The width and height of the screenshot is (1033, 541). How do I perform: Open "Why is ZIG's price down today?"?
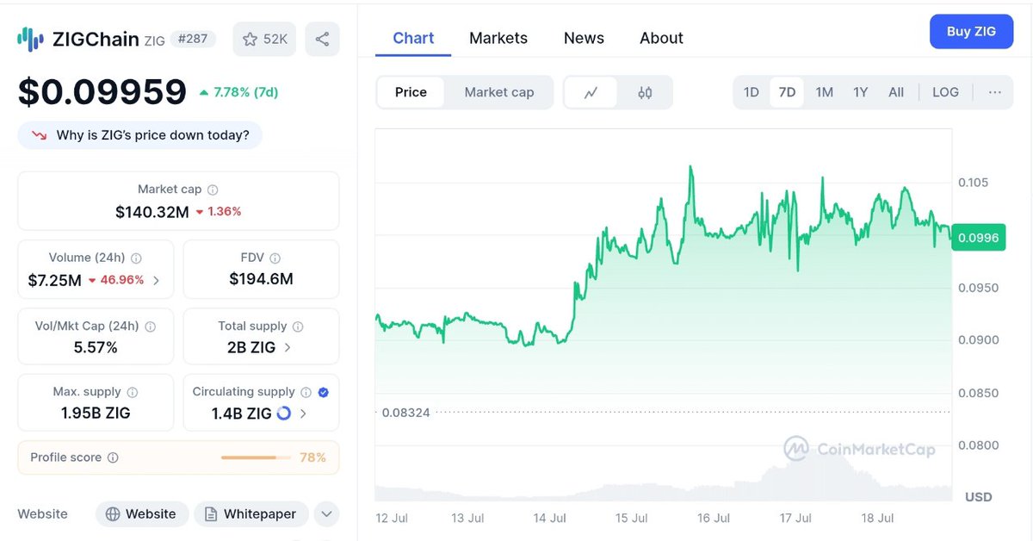[x=140, y=135]
